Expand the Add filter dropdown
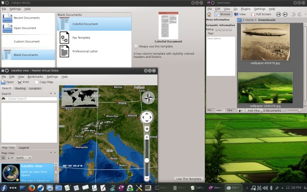The height and width of the screenshot is (192, 307). point(254,110)
